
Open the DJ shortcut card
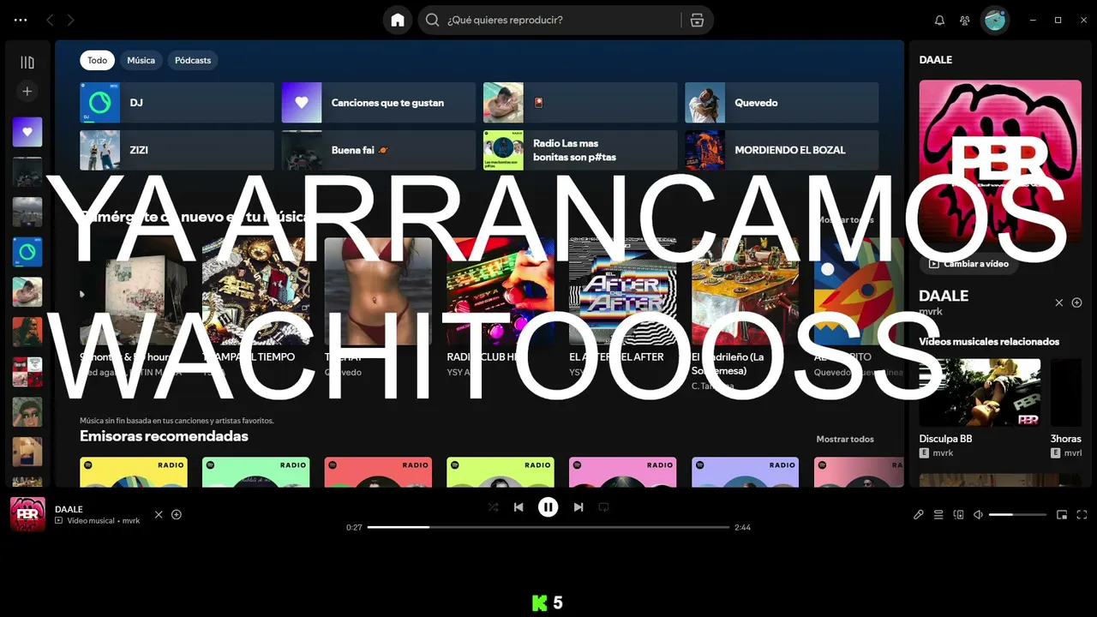(177, 102)
